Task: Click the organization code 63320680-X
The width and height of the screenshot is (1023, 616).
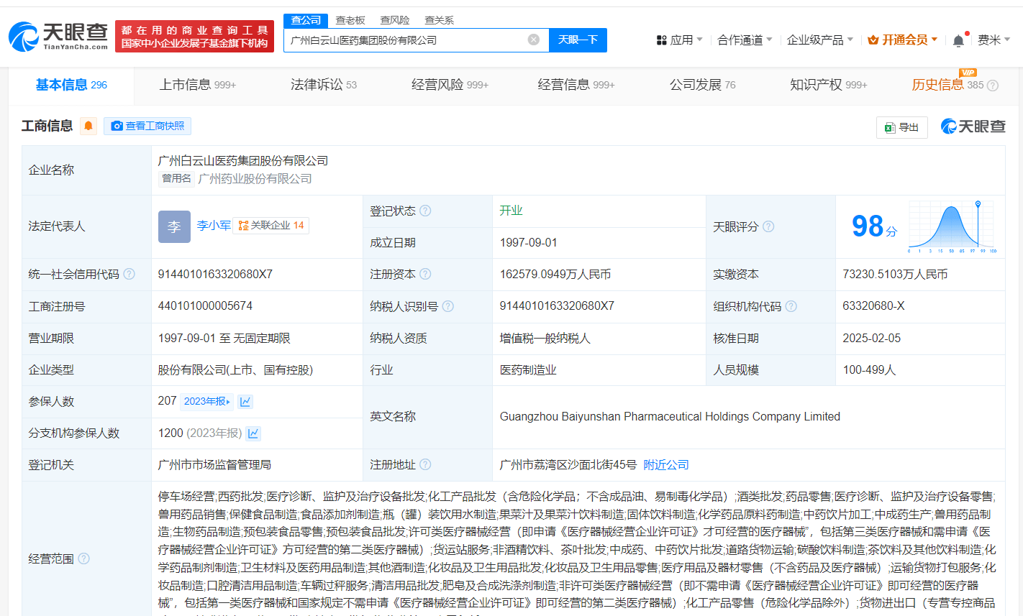Action: 873,306
